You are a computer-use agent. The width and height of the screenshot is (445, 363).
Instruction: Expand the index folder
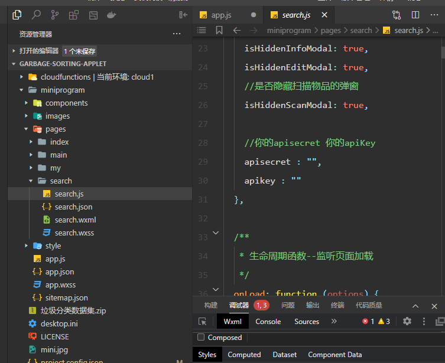31,142
